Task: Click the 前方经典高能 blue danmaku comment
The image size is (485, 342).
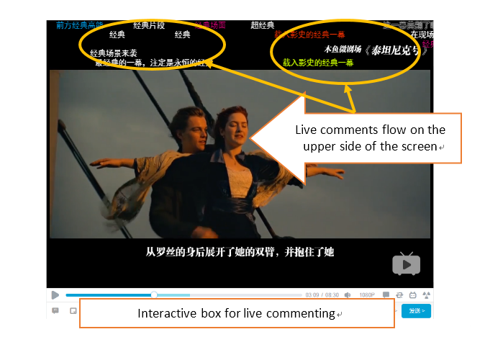Action: coord(80,25)
